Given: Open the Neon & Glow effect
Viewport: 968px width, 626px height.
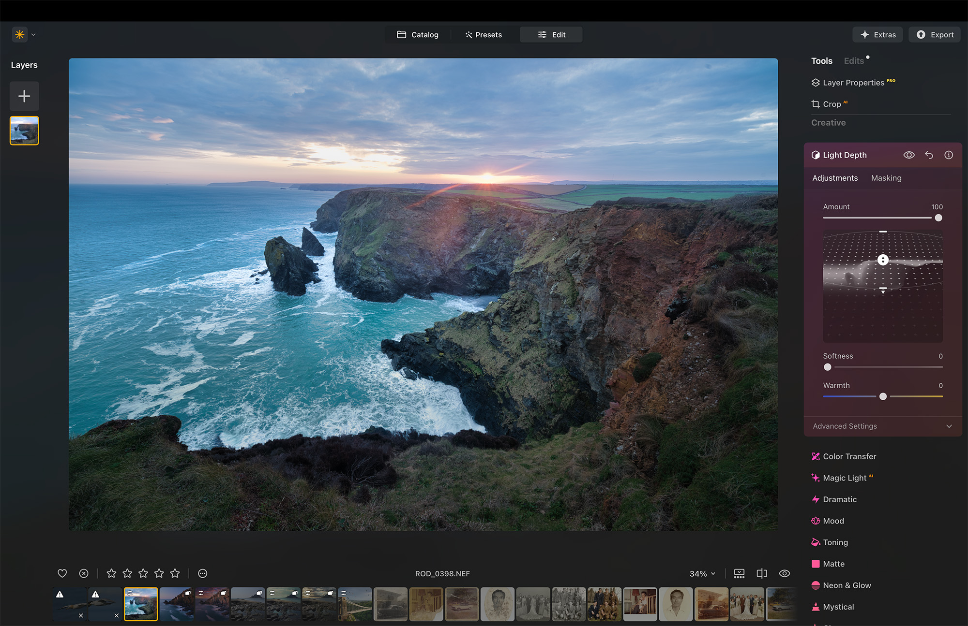Looking at the screenshot, I should tap(847, 585).
